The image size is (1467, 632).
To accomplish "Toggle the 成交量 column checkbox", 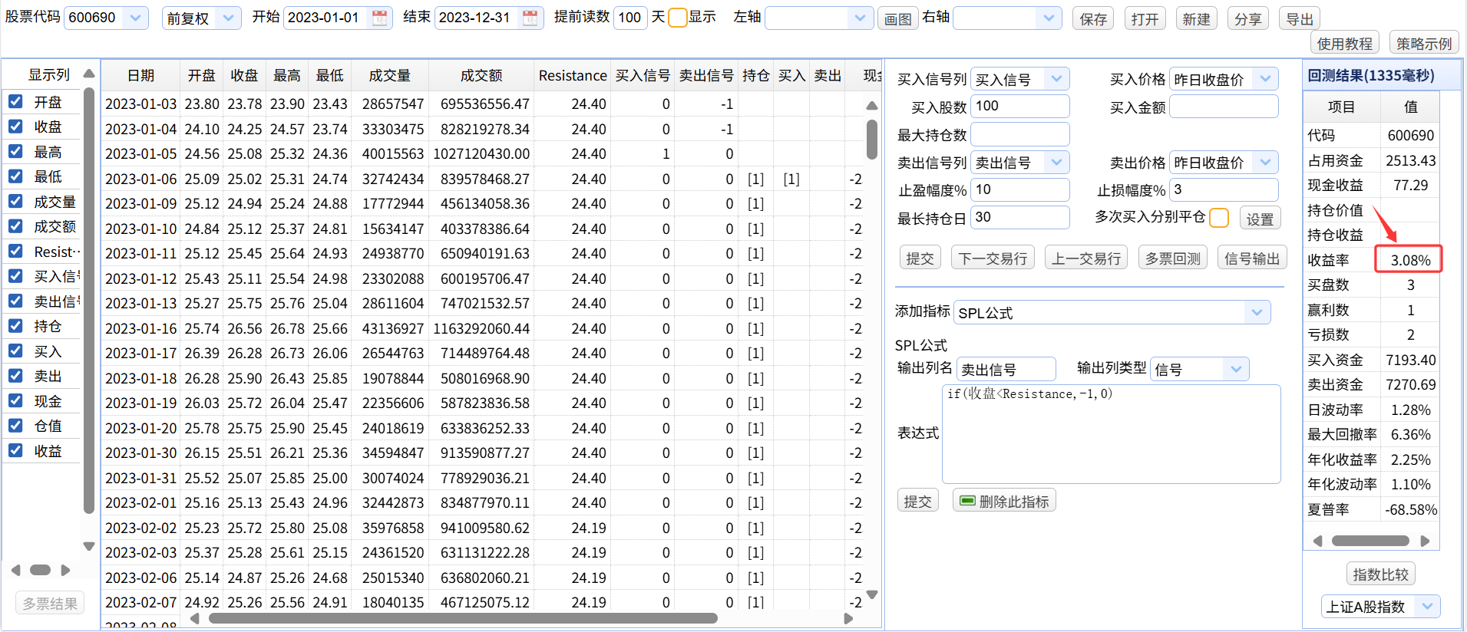I will click(15, 201).
